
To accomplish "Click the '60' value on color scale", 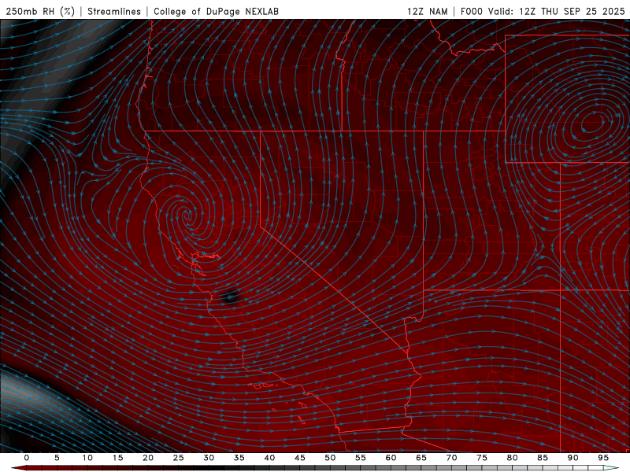I will tap(391, 458).
